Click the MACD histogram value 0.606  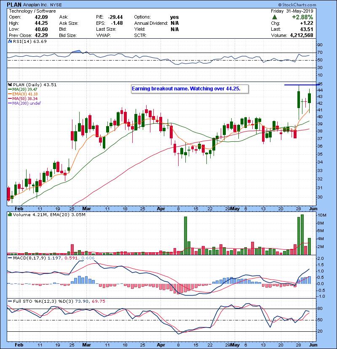coord(88,258)
